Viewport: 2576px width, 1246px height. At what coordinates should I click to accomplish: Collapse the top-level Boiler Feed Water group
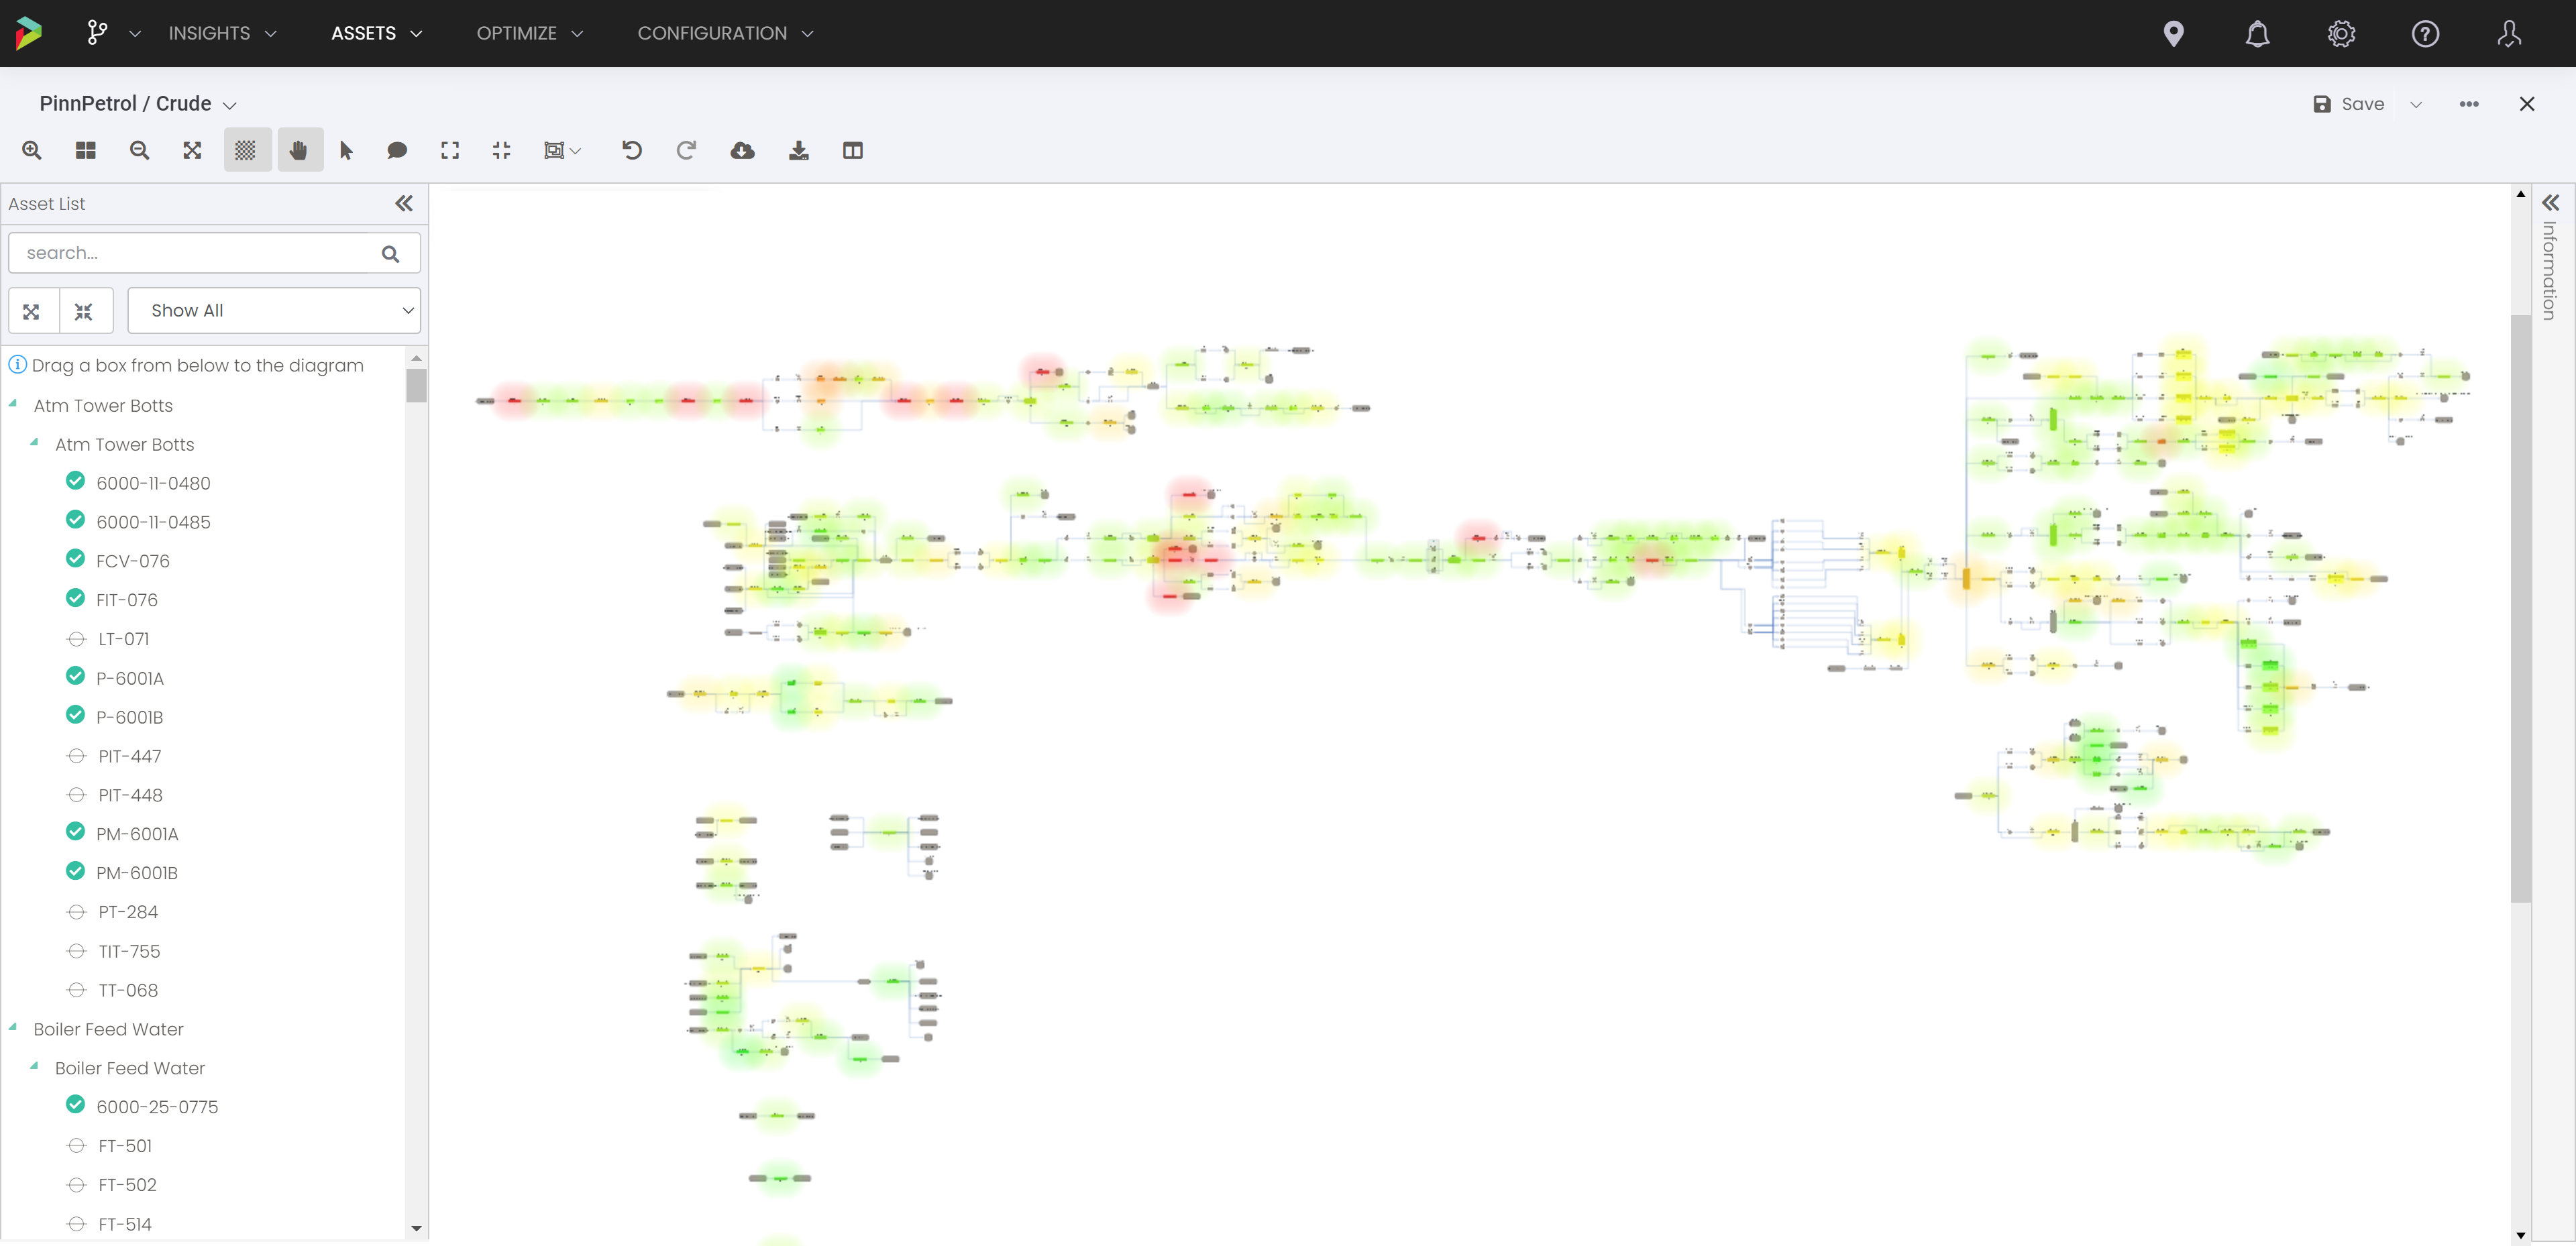13,1028
